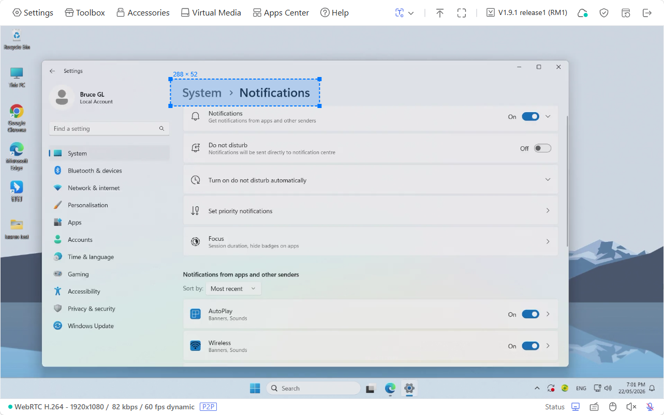This screenshot has height=415, width=664.
Task: Toggle the muted microphone icon
Action: 650,407
